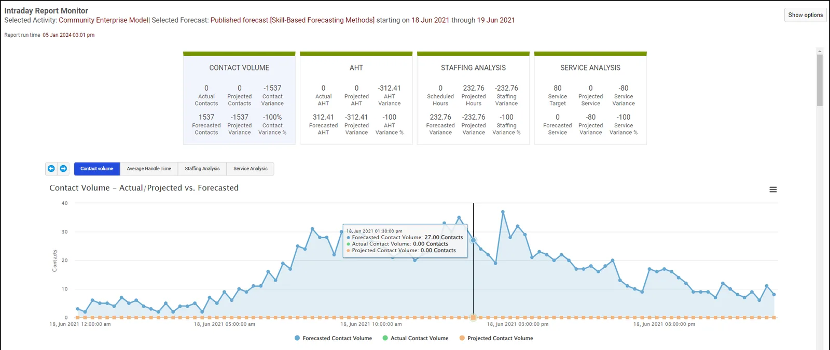Click the right arrow navigation icon
The image size is (830, 350).
(63, 168)
